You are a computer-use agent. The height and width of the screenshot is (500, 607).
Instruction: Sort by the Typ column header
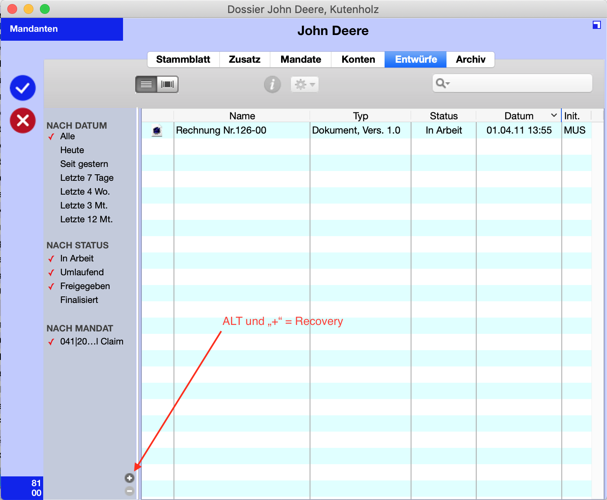coord(361,116)
